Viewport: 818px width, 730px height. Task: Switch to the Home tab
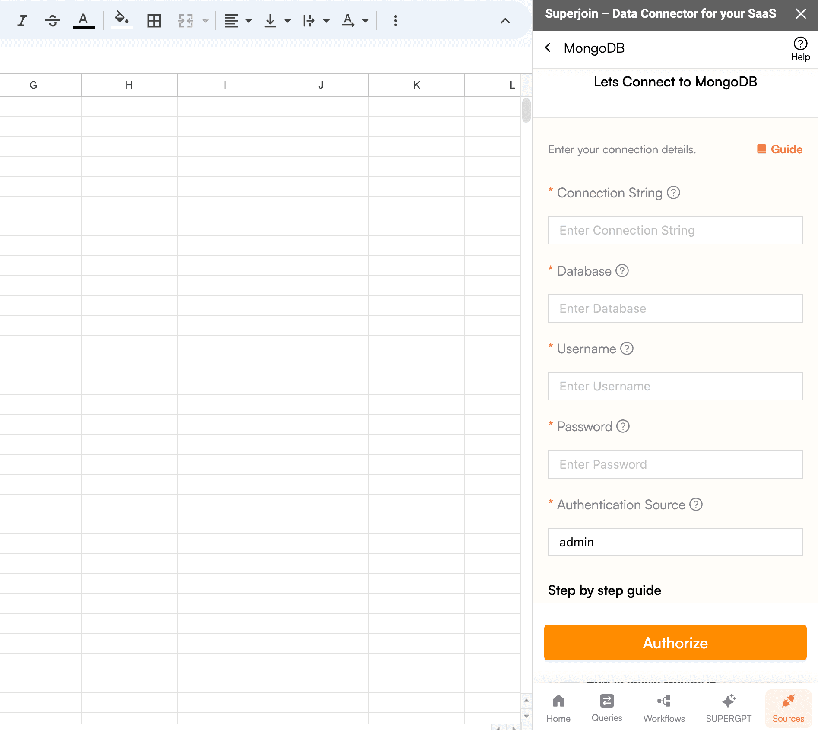(x=558, y=708)
